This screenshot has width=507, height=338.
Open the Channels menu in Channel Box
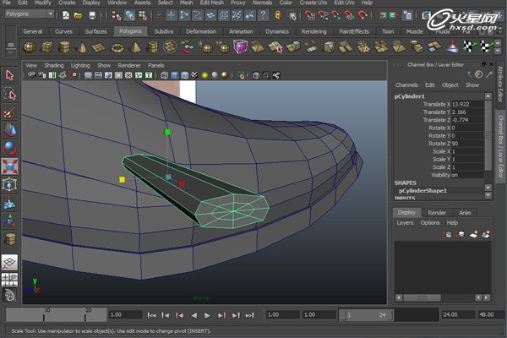(406, 84)
